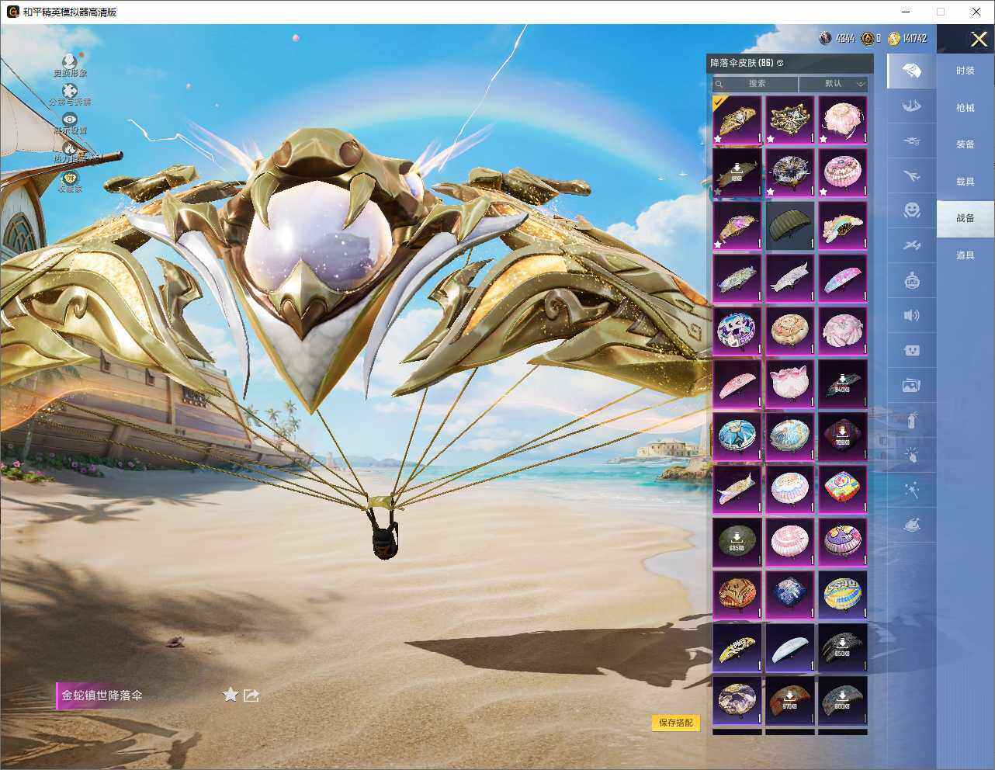Switch to the 载具 tab
995x770 pixels.
pos(966,182)
